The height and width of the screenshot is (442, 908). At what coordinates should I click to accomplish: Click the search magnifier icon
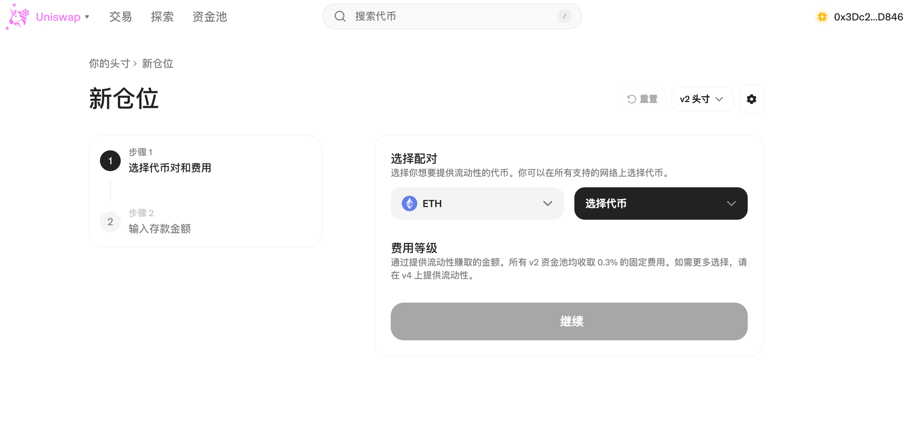point(340,17)
